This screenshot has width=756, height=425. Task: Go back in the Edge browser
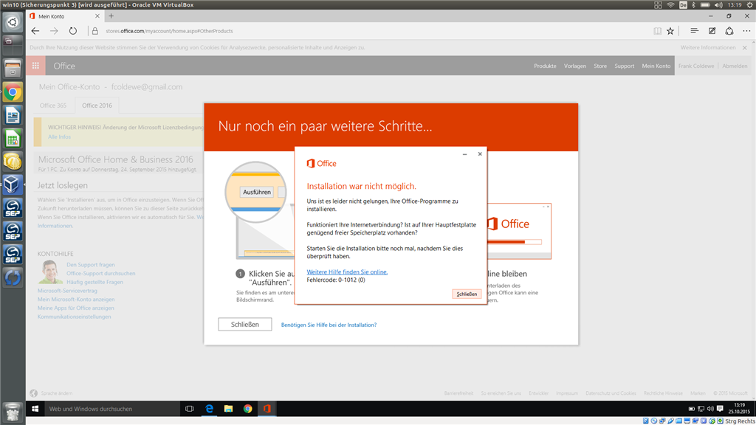[35, 31]
